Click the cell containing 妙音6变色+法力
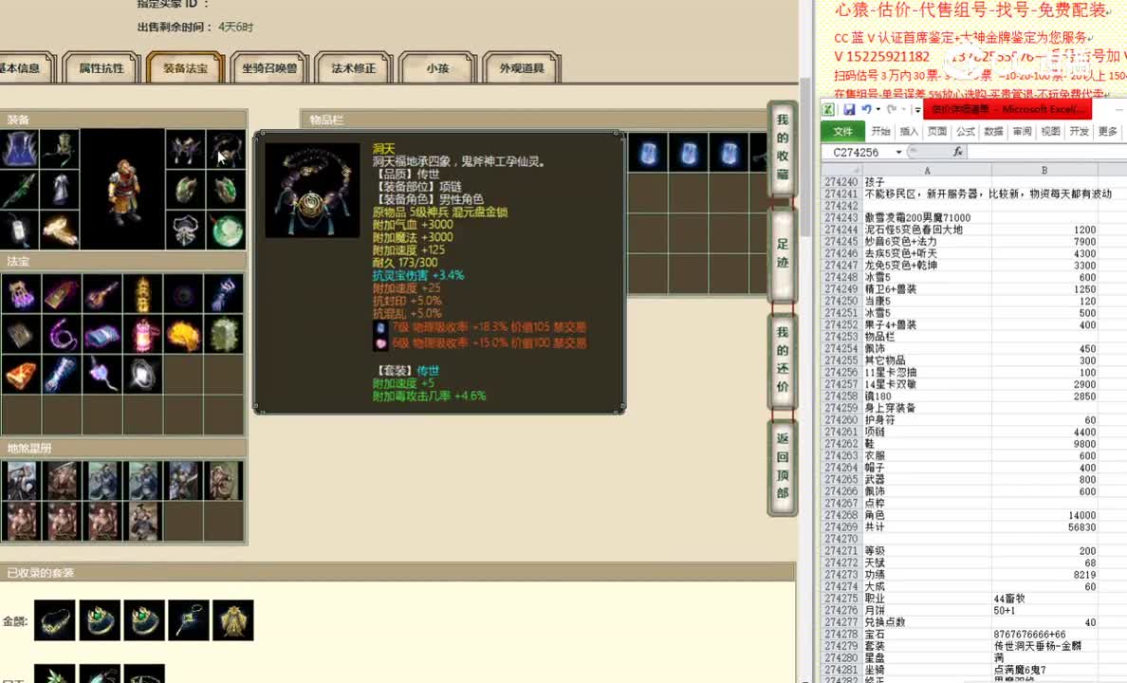The image size is (1127, 683). (927, 242)
